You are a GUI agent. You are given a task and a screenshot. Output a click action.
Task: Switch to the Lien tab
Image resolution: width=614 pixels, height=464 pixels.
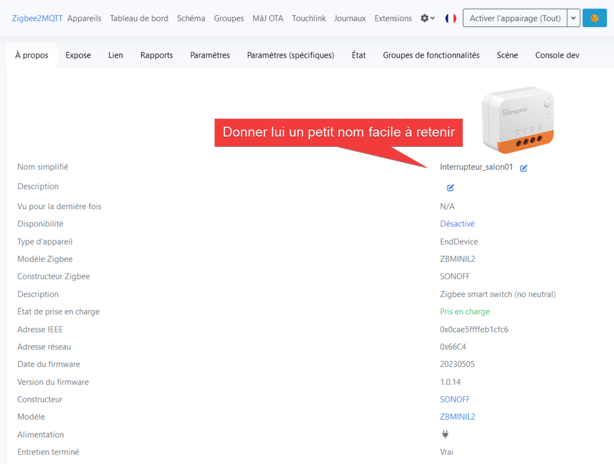tap(116, 55)
